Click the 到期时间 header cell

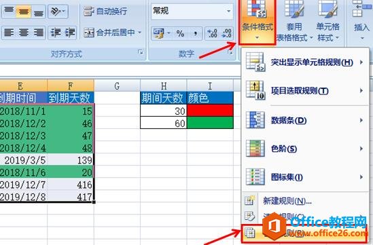pos(23,98)
